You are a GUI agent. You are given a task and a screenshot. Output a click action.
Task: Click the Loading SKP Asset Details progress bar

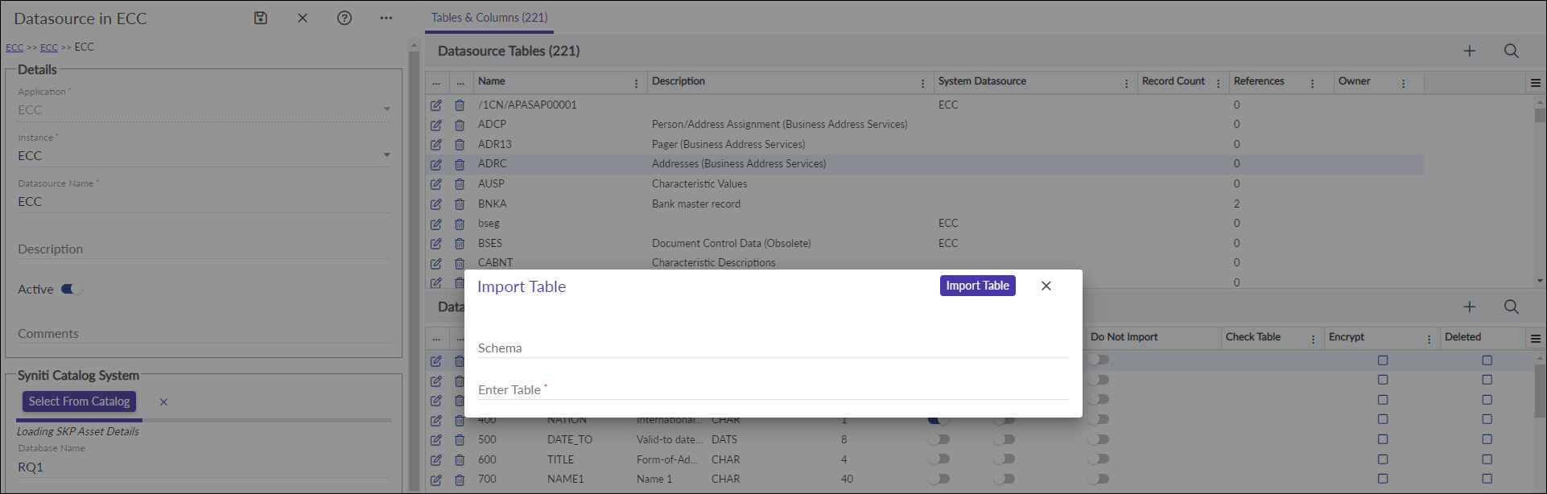[204, 420]
